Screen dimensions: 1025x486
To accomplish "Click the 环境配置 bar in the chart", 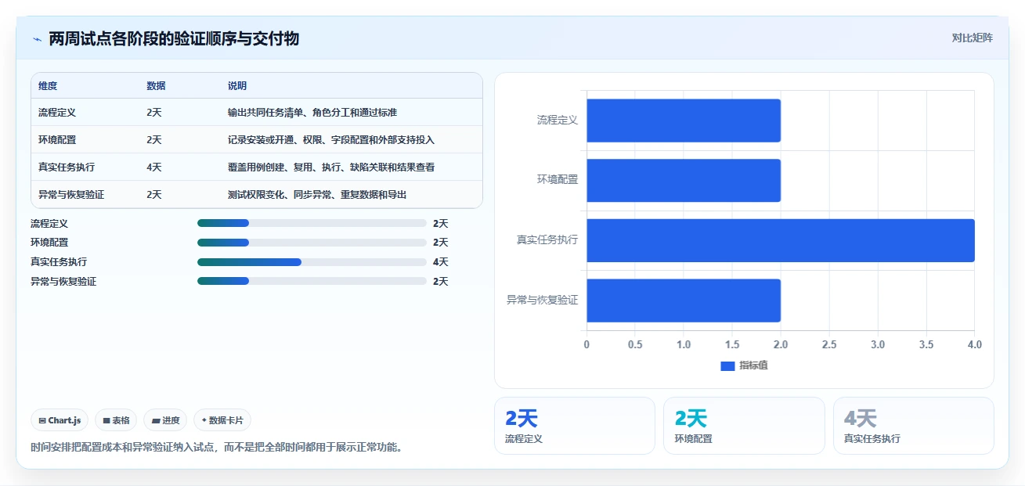I will 684,180.
